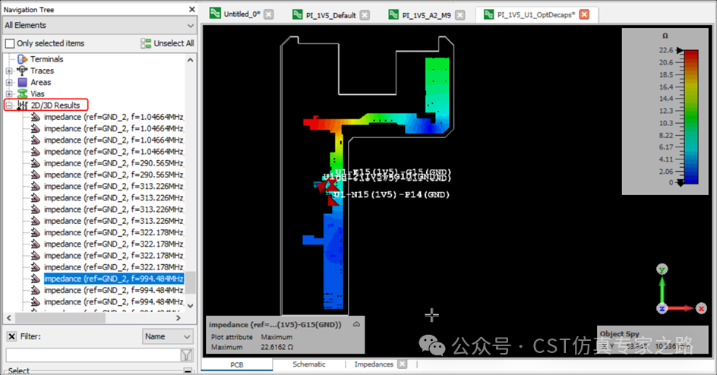Select the PI_1V5_U1_OptDecaps* tab
Viewport: 717px width, 375px height.
[x=536, y=14]
